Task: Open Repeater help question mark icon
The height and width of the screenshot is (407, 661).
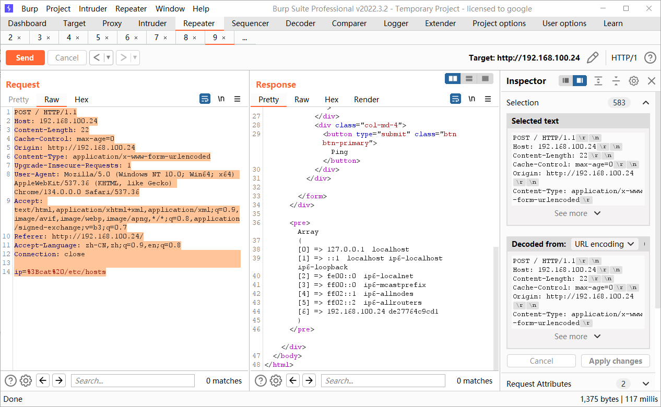Action: pos(650,58)
